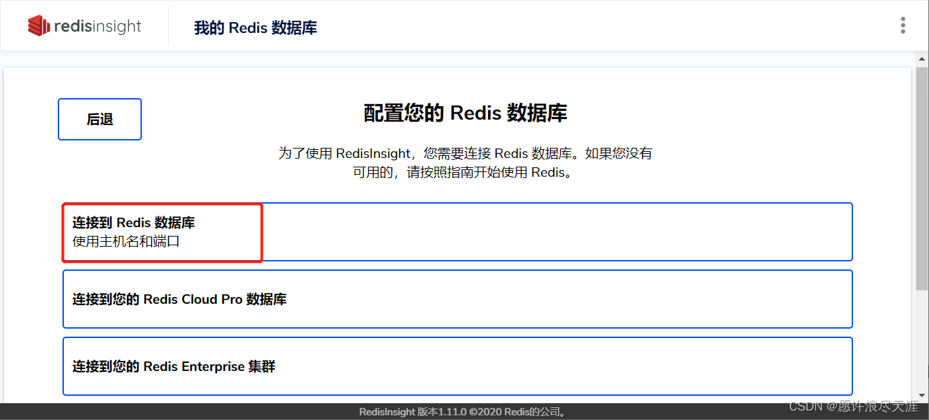Open the three-dot menu at top right
This screenshot has height=420, width=929.
[x=903, y=26]
